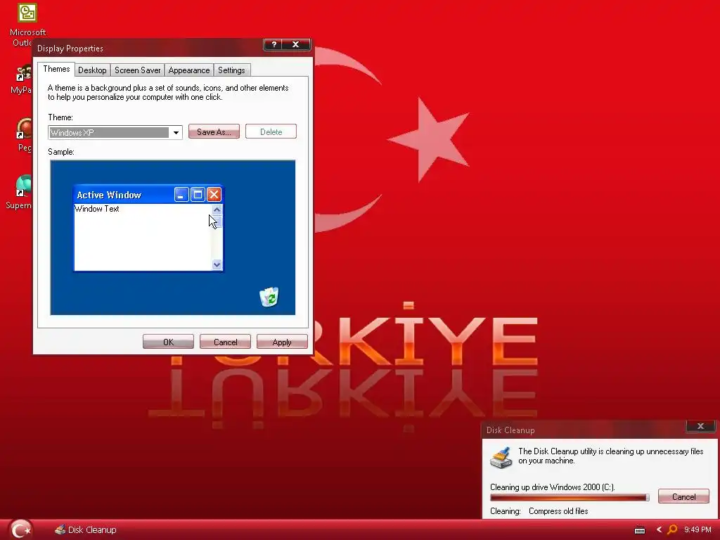The width and height of the screenshot is (720, 540).
Task: Click the Start button with crescent logo
Action: pyautogui.click(x=20, y=529)
